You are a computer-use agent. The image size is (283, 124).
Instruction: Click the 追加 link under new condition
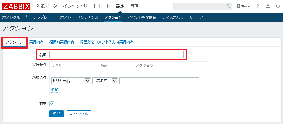pos(55,90)
